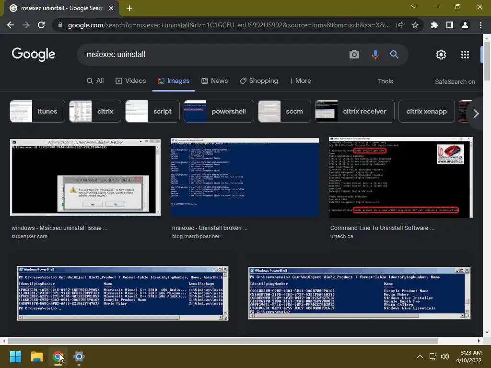
Task: Filter images by the itunes chip
Action: pyautogui.click(x=37, y=111)
